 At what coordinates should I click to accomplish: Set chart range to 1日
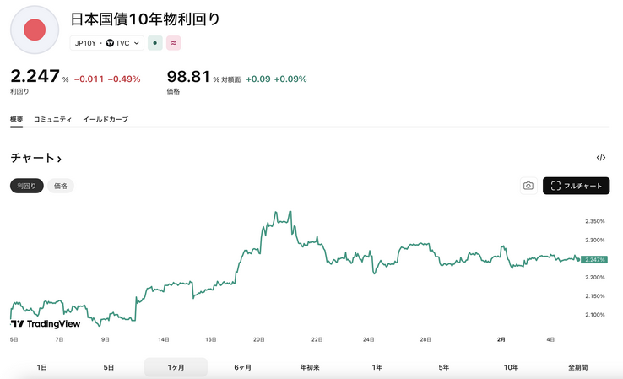[42, 367]
